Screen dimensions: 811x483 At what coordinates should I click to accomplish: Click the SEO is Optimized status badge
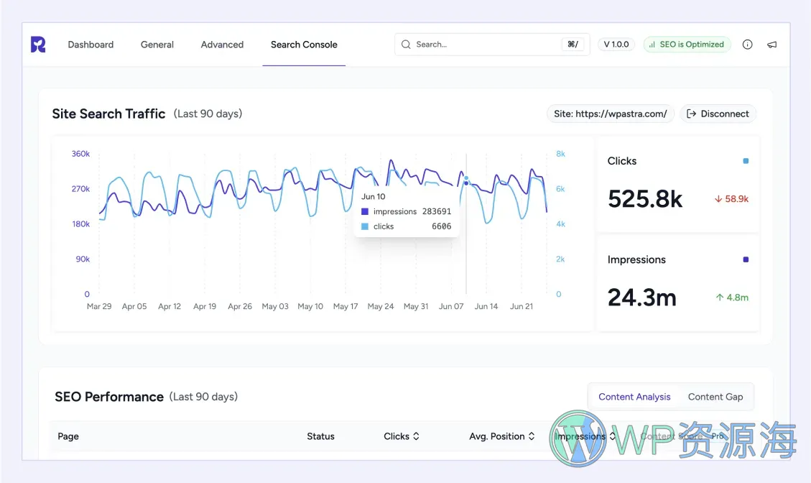(x=687, y=44)
